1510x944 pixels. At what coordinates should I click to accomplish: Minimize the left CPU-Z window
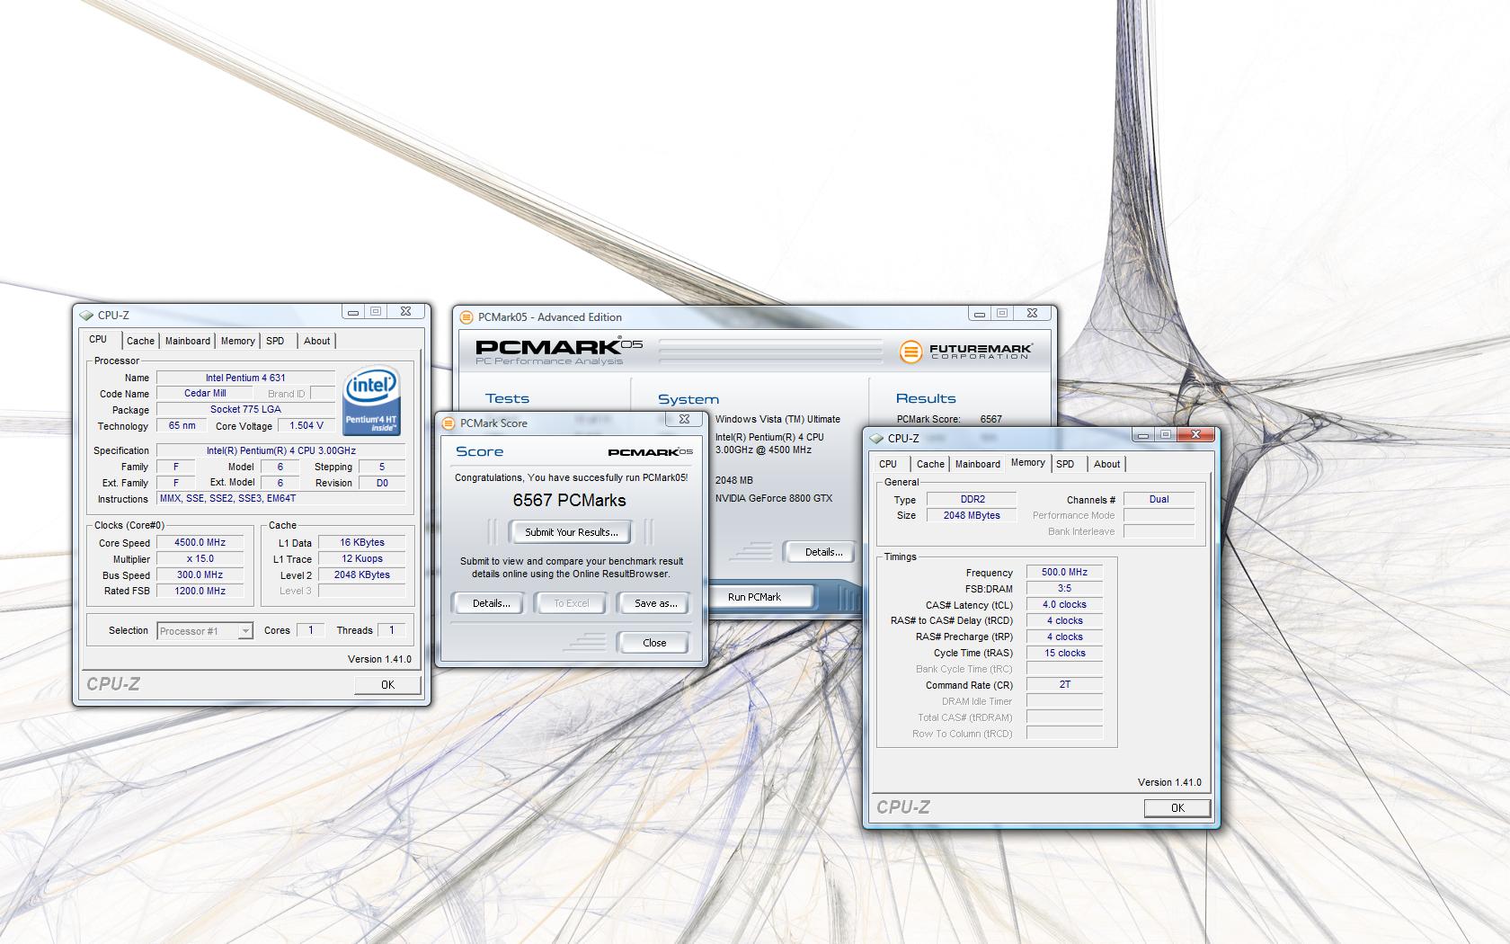pos(353,312)
